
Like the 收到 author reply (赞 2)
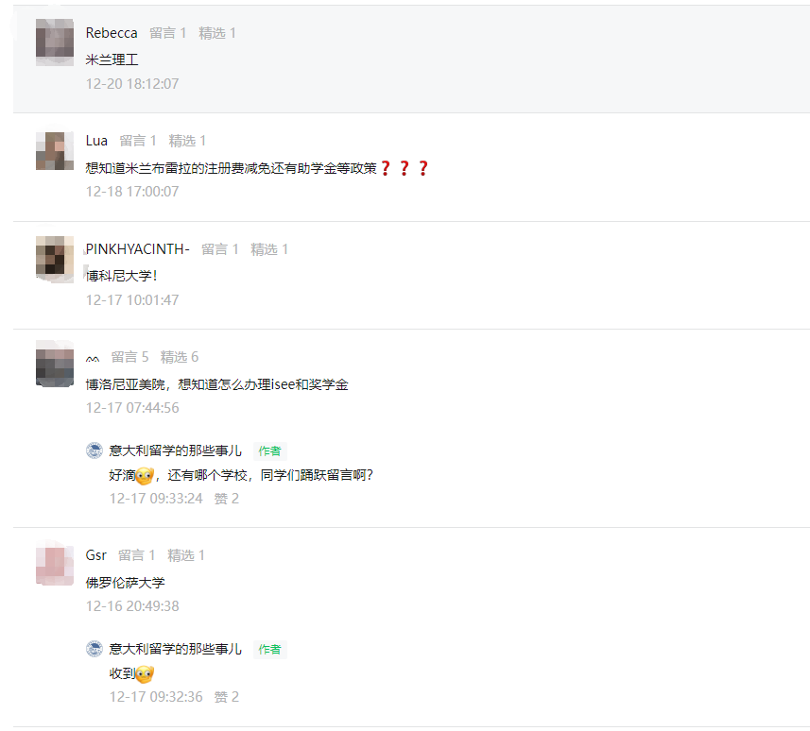[x=226, y=697]
